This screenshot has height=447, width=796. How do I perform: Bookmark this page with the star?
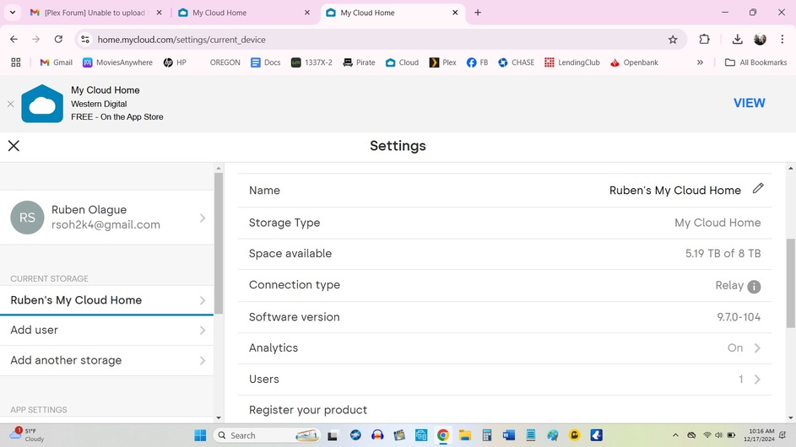(x=673, y=40)
